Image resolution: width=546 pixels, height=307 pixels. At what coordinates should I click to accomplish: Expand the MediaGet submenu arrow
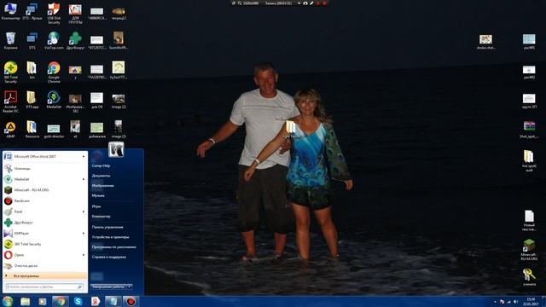(x=84, y=179)
